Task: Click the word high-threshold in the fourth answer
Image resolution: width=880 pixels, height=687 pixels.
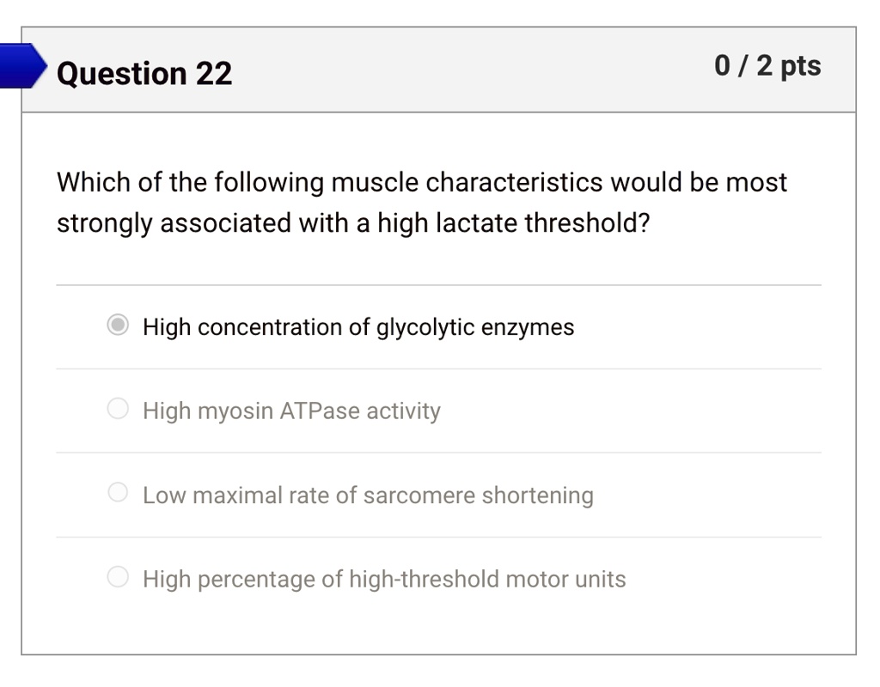Action: coord(425,580)
